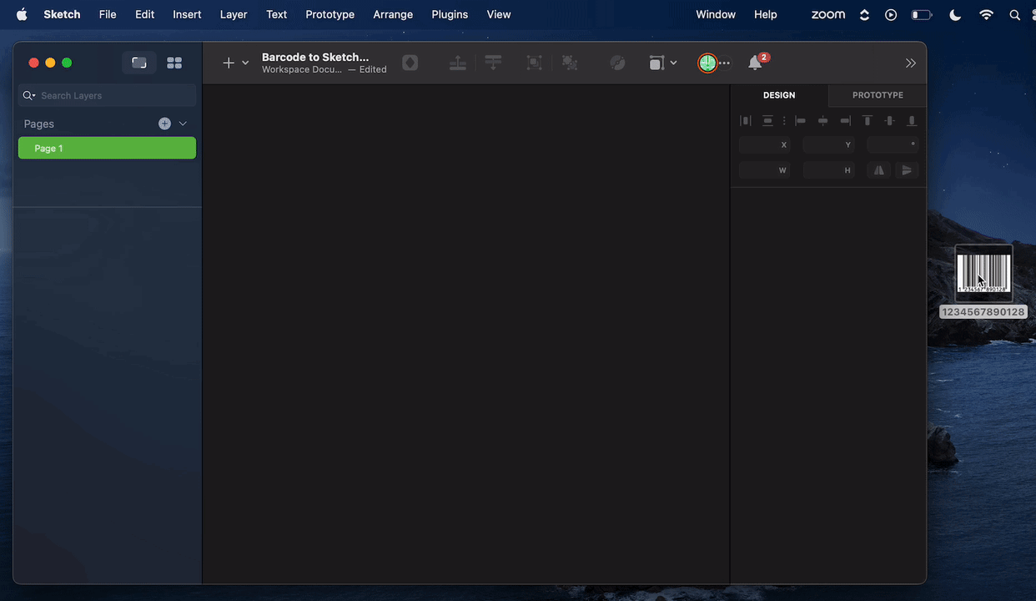
Task: Click the Do Not Disturb moon icon
Action: tap(956, 14)
